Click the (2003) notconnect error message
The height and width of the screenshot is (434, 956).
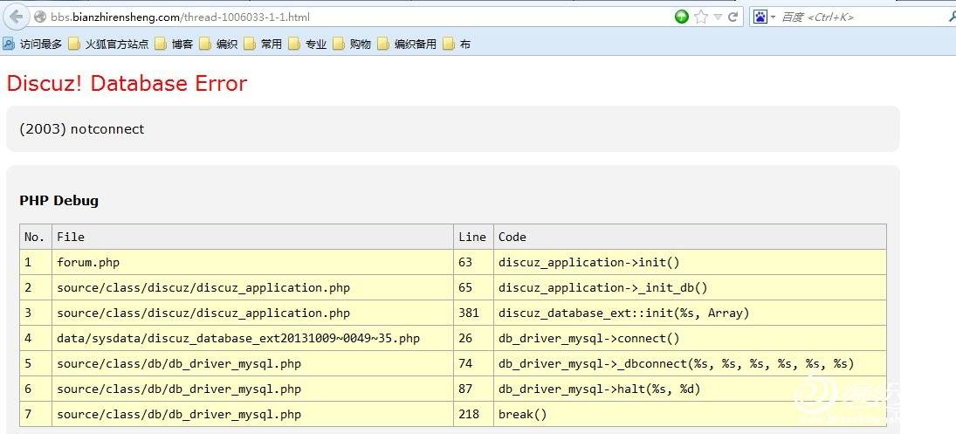82,128
